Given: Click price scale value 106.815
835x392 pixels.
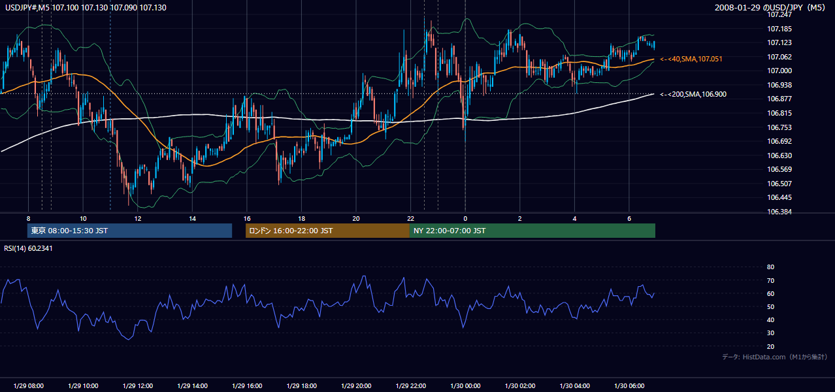Looking at the screenshot, I should tap(779, 113).
